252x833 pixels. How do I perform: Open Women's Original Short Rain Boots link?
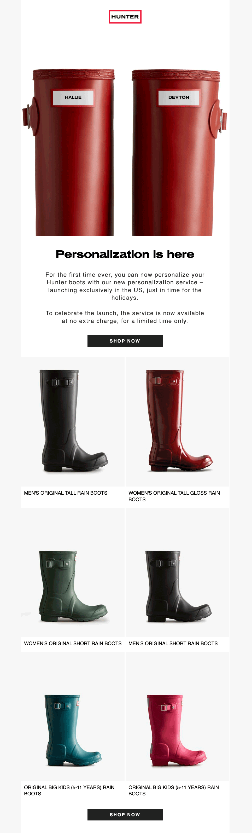pyautogui.click(x=73, y=643)
